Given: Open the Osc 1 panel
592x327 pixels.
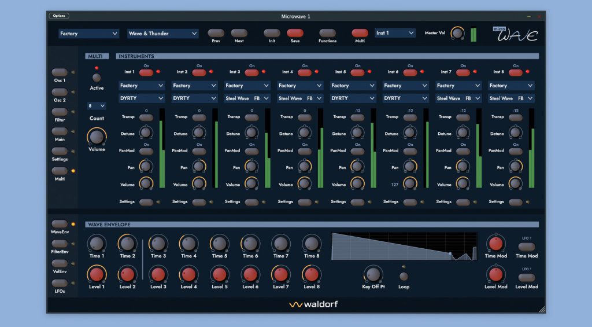Looking at the screenshot, I should [60, 72].
